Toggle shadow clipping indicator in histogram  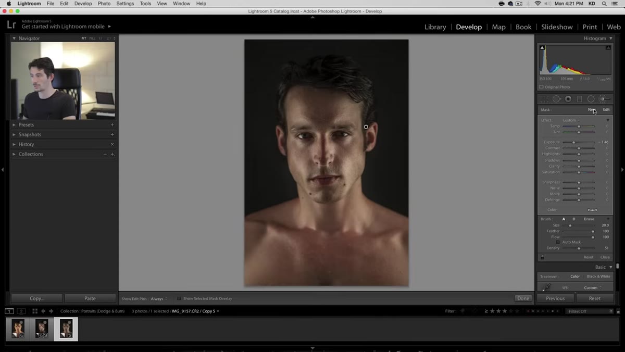tap(542, 47)
